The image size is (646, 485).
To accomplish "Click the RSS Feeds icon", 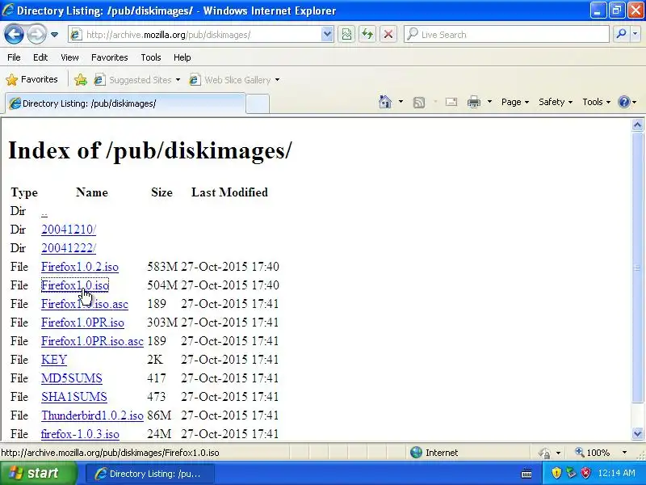I will tap(419, 103).
